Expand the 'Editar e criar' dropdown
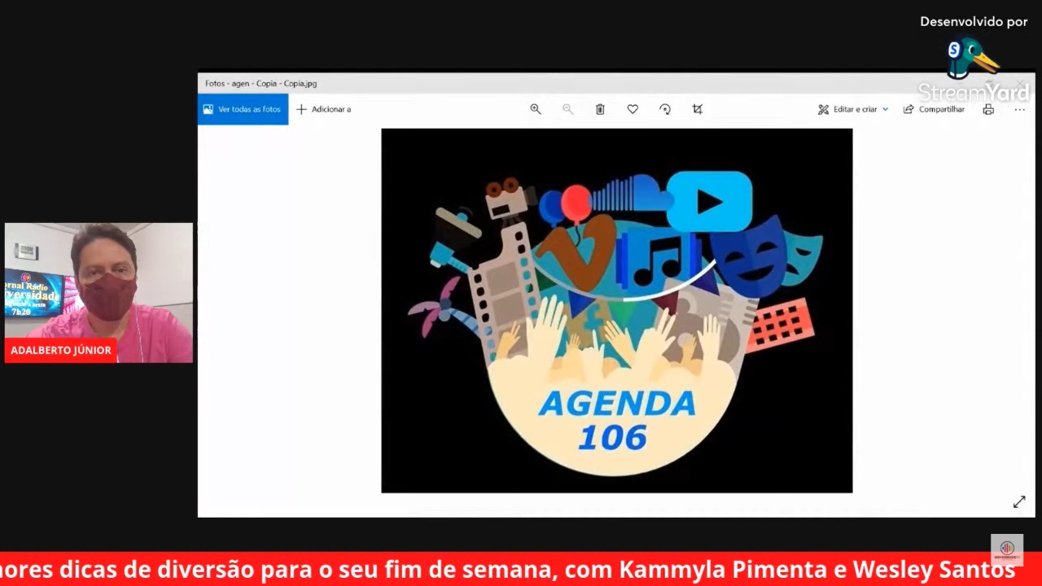The height and width of the screenshot is (586, 1042). 853,109
